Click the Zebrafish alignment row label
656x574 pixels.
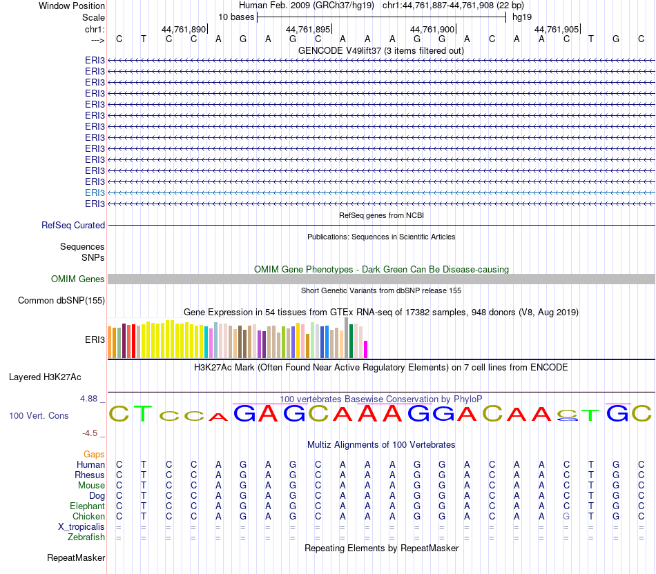pyautogui.click(x=86, y=537)
